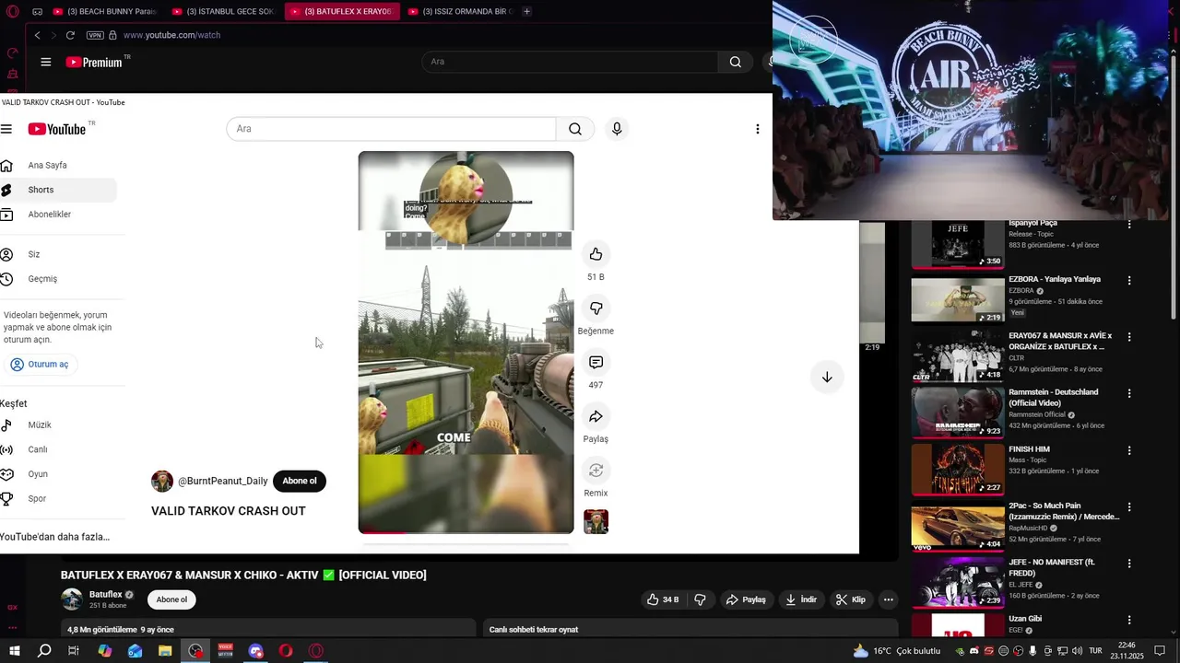Screen dimensions: 1180x663
Task: Open options for FINISH HIM video
Action: [1129, 450]
